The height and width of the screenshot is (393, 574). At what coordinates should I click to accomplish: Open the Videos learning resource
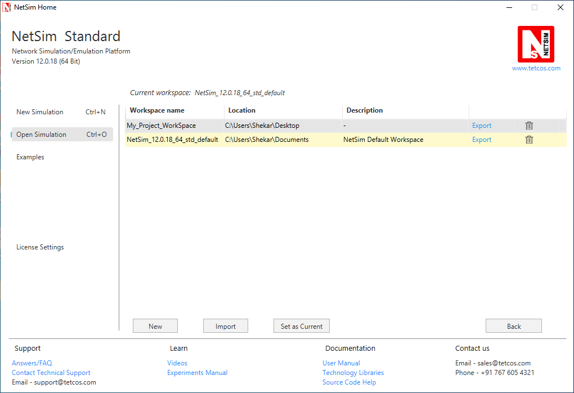coord(177,363)
